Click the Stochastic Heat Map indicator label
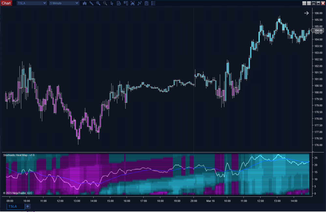 (x=19, y=155)
